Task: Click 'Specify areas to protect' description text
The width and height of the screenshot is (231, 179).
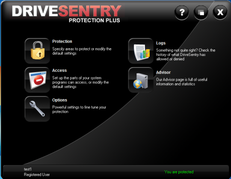Action: pyautogui.click(x=82, y=51)
